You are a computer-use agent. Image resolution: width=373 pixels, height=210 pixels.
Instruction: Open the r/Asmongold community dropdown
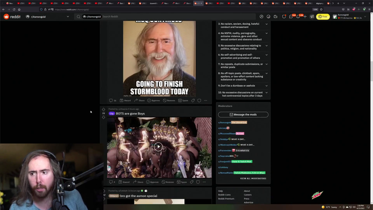(x=47, y=17)
